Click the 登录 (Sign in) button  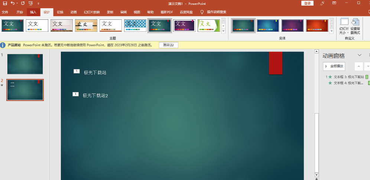pyautogui.click(x=307, y=3)
